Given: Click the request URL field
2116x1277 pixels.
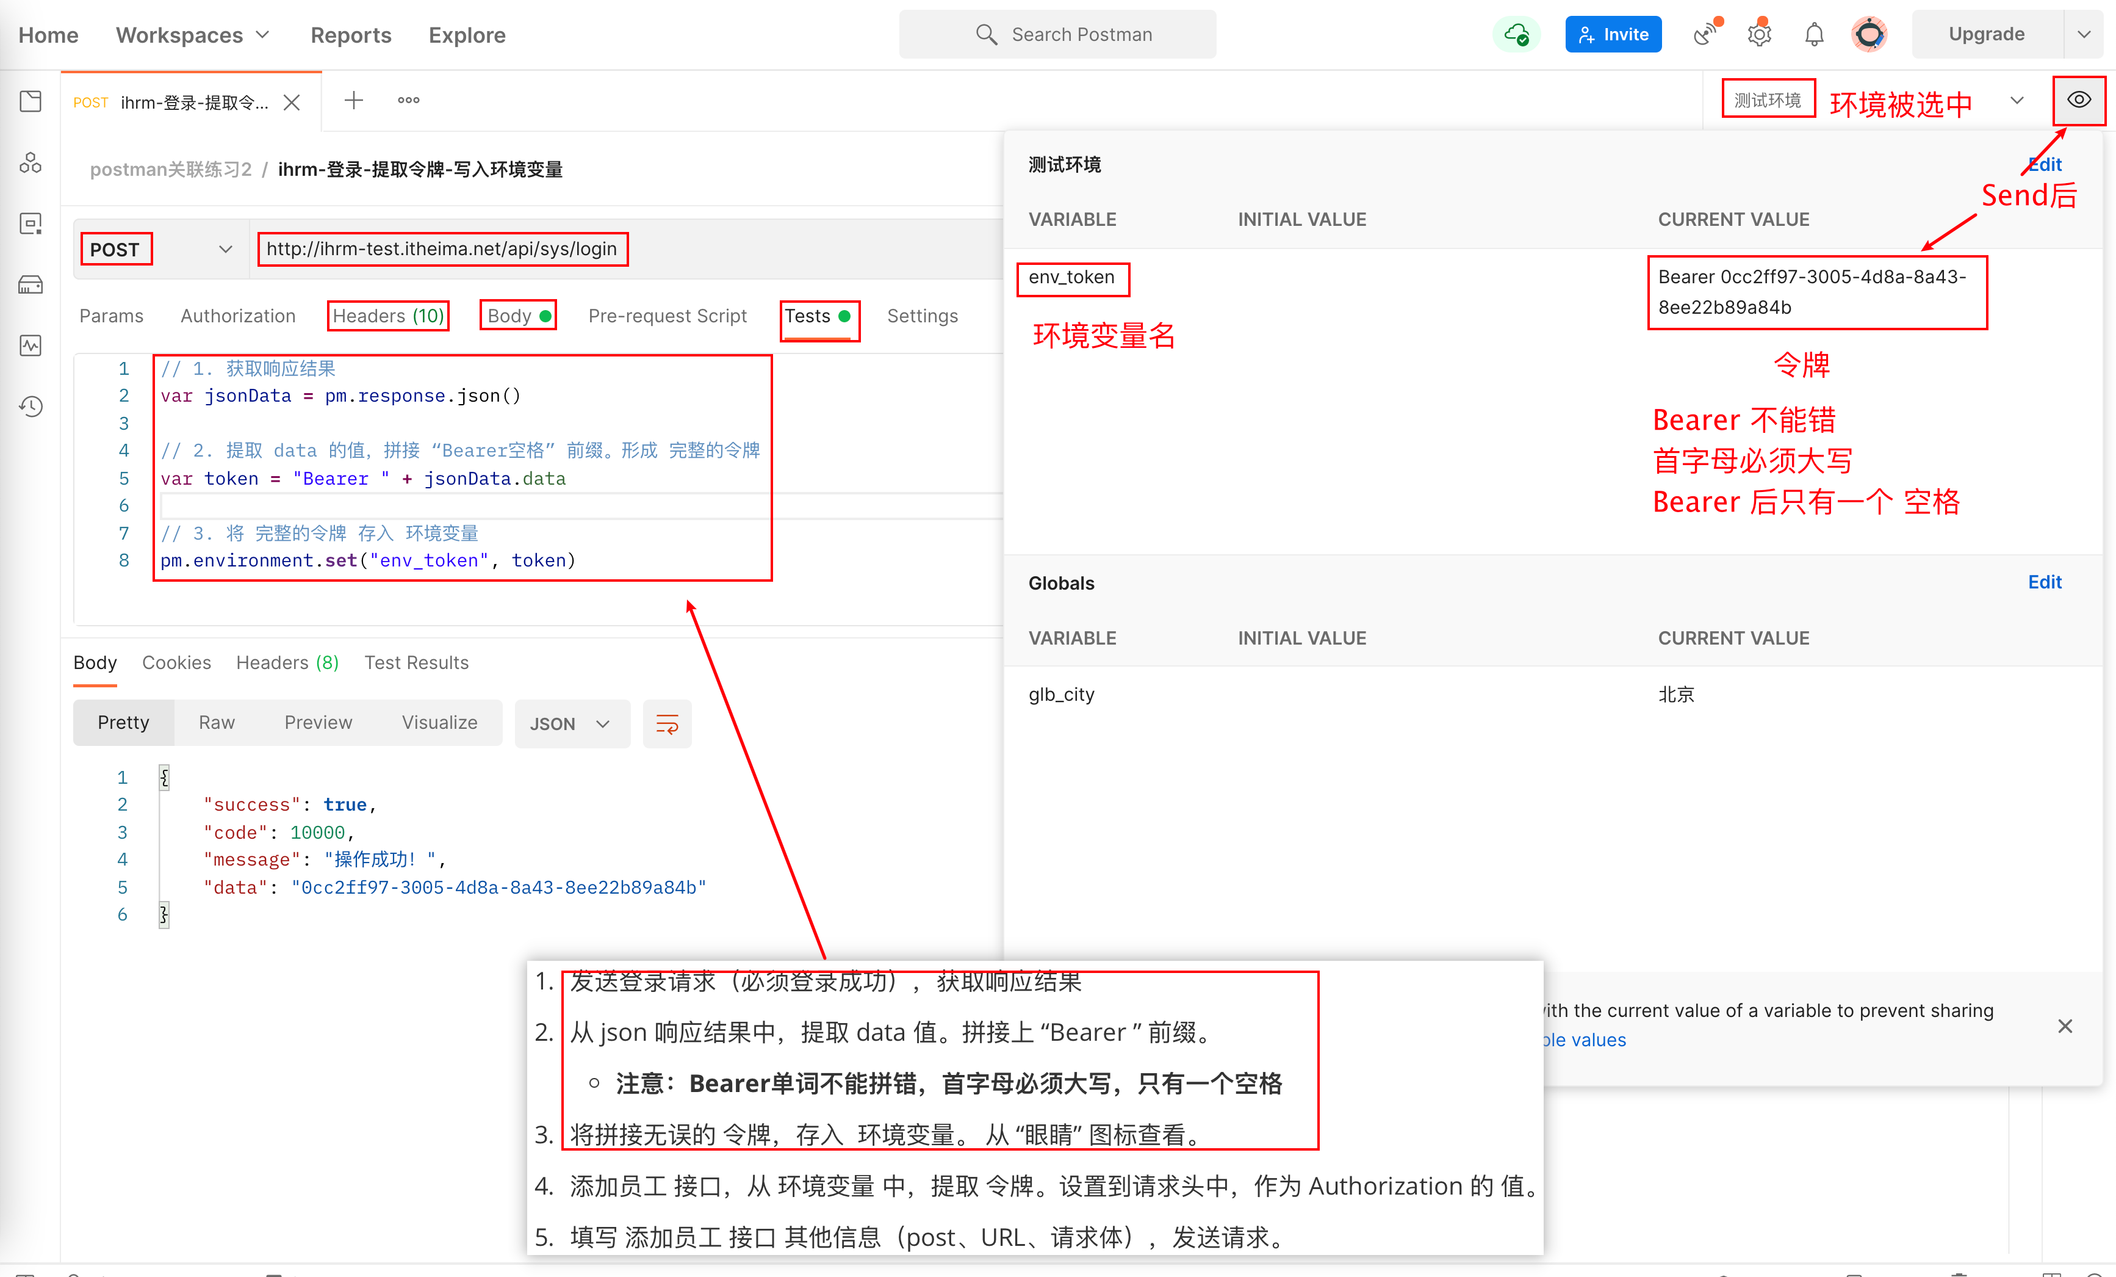Looking at the screenshot, I should (627, 249).
